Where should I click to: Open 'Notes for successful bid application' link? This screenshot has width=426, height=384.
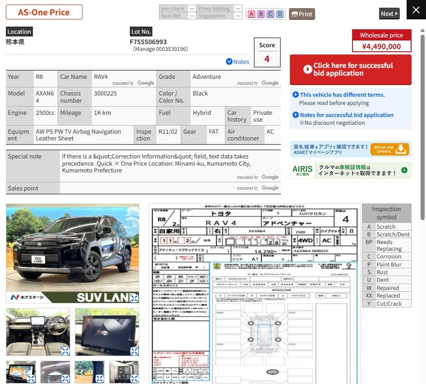pyautogui.click(x=346, y=115)
